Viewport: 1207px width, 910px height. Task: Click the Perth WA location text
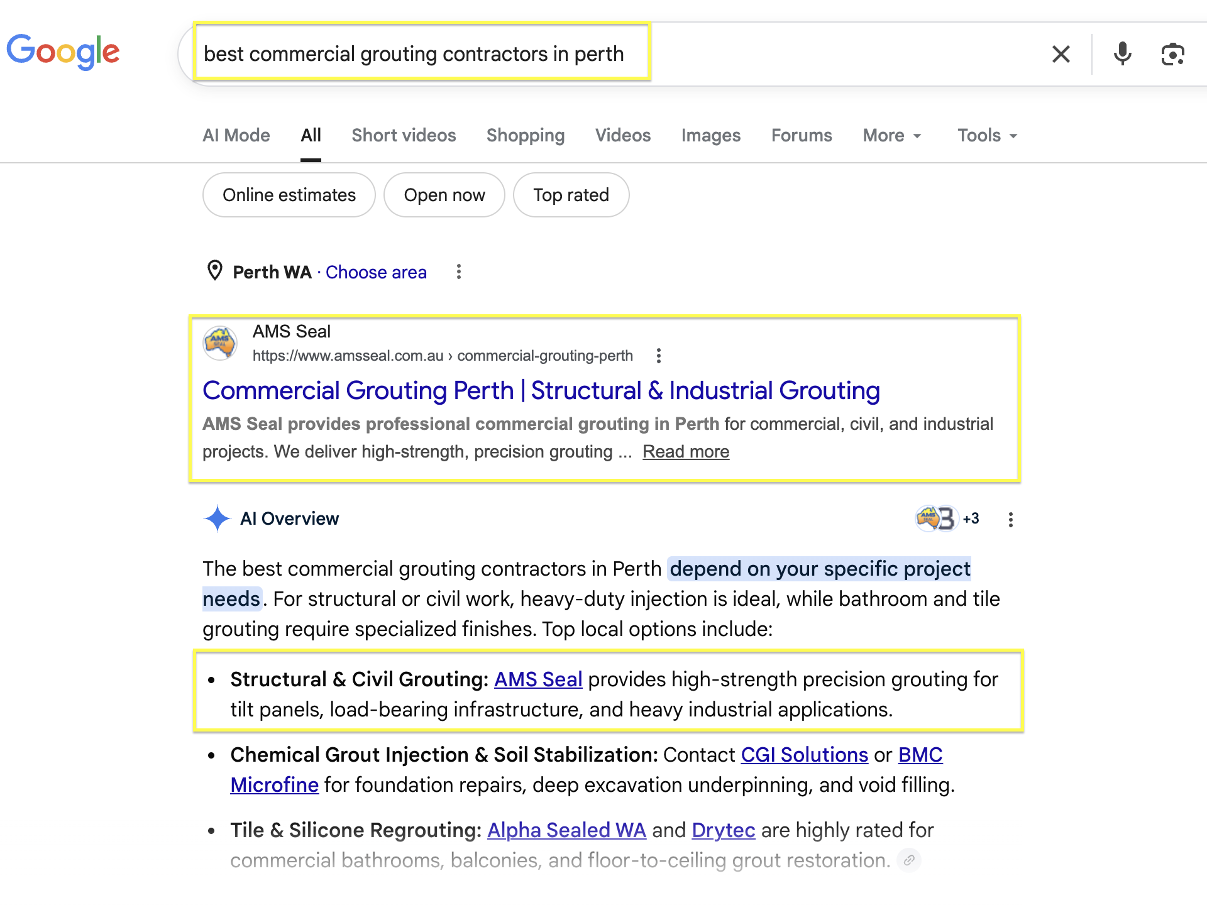(272, 272)
